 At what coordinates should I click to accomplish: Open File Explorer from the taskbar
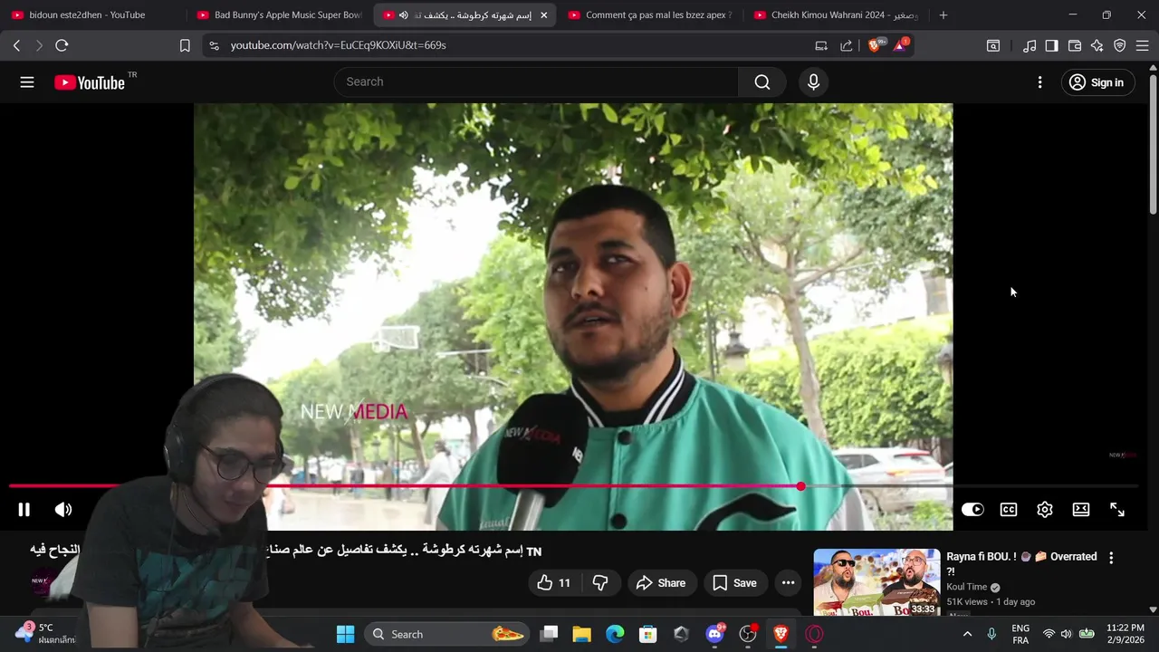tap(581, 634)
